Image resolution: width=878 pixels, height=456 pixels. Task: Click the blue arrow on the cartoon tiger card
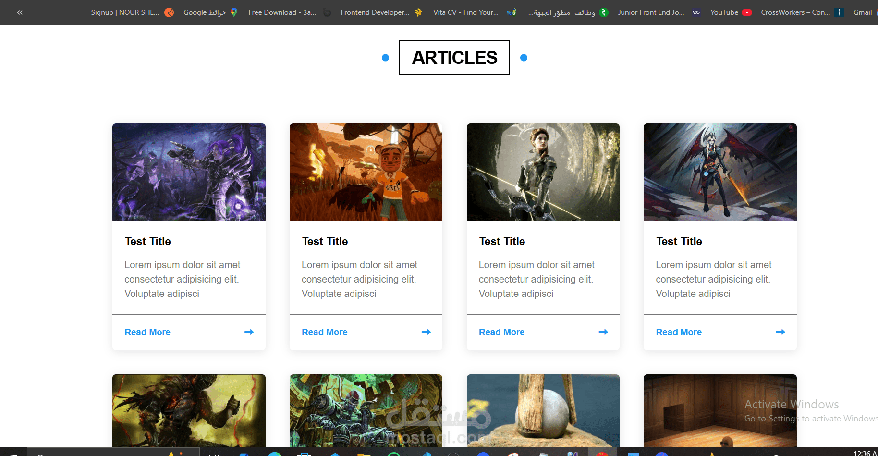click(x=426, y=332)
